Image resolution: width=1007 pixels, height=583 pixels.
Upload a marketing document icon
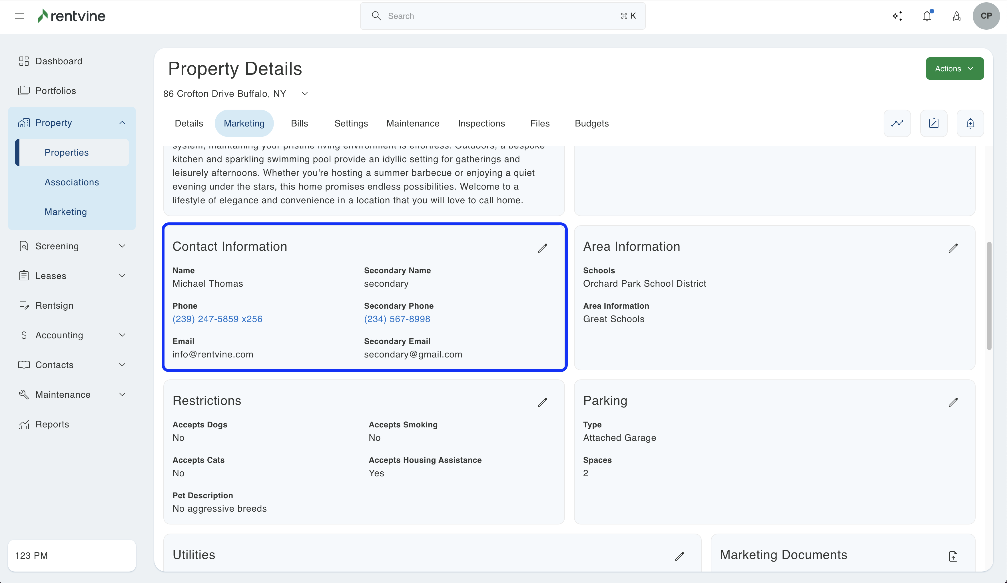pos(953,556)
